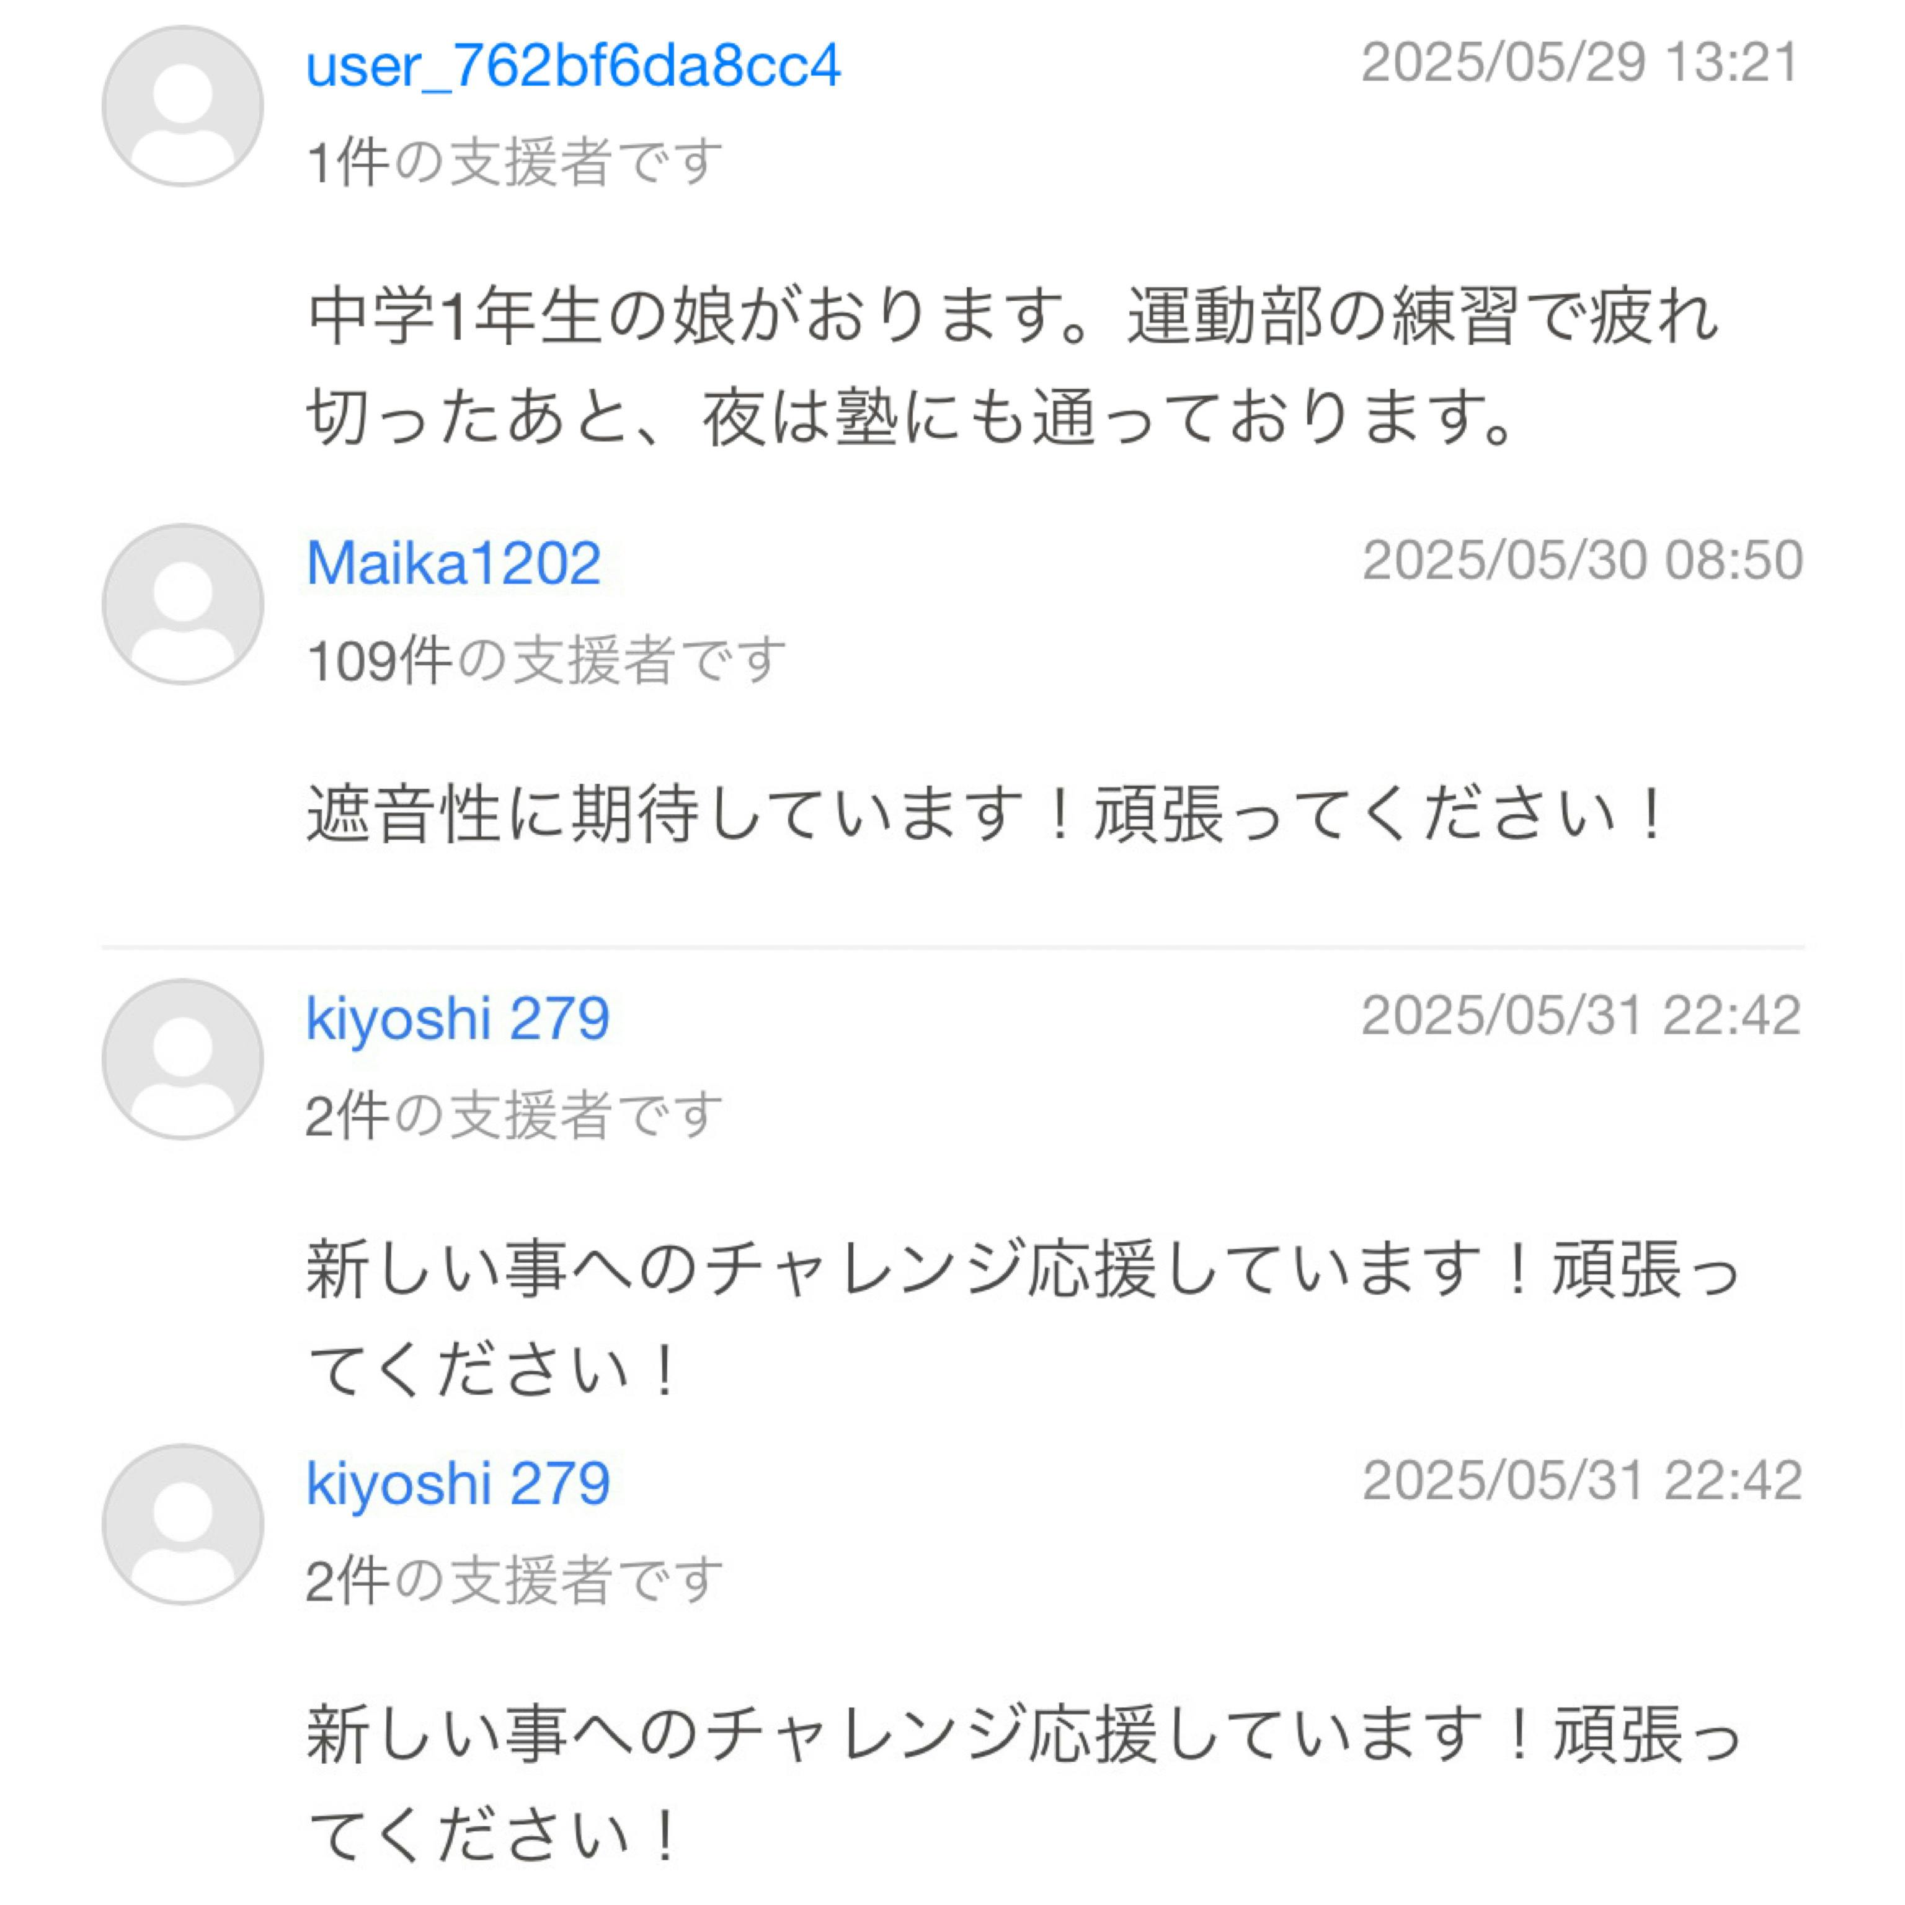This screenshot has height=1905, width=1905.
Task: Select the first 新しい事へのチャレンジ comment
Action: coord(1021,1320)
